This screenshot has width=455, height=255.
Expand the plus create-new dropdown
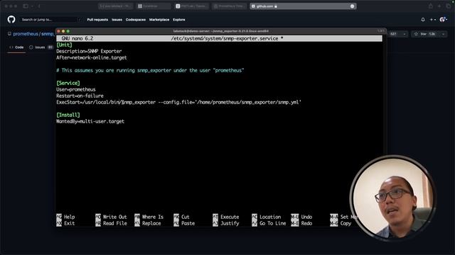point(433,20)
